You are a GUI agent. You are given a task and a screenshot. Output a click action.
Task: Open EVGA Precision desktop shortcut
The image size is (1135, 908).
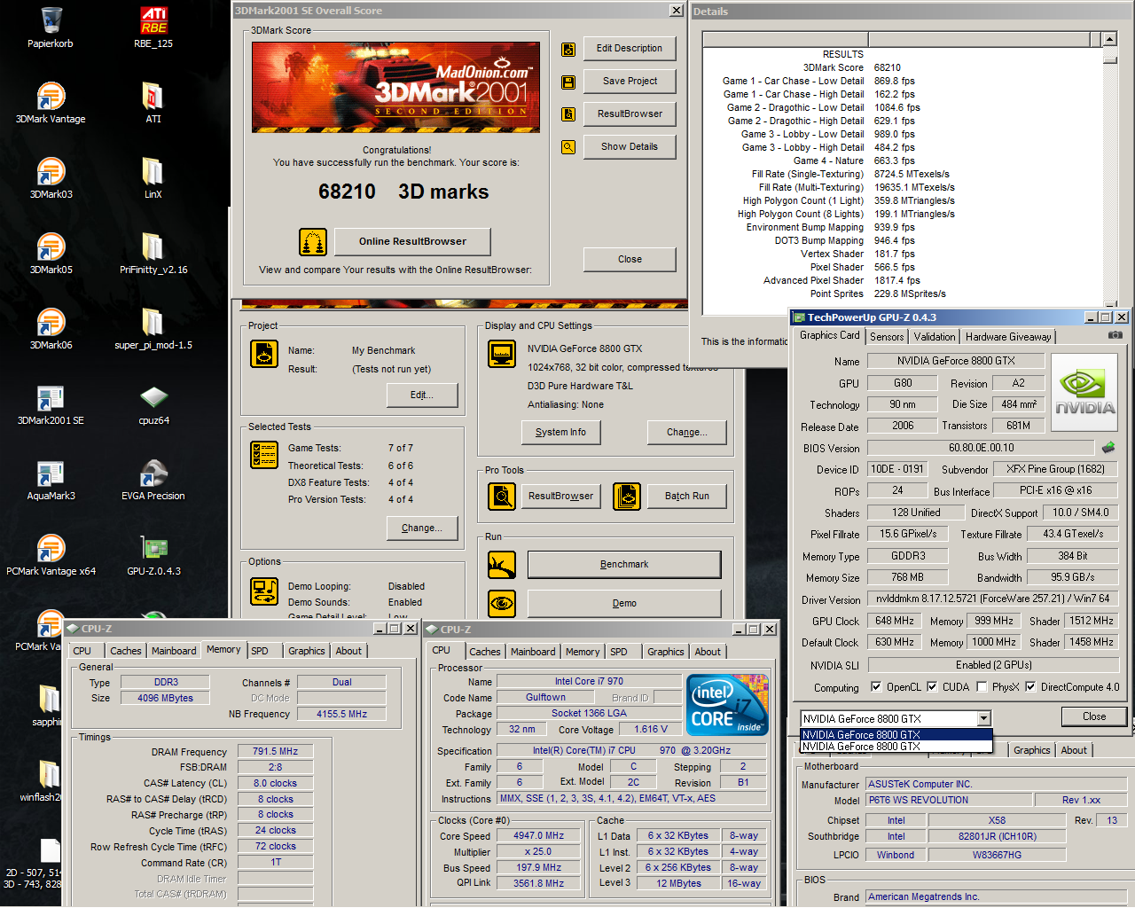coord(153,480)
